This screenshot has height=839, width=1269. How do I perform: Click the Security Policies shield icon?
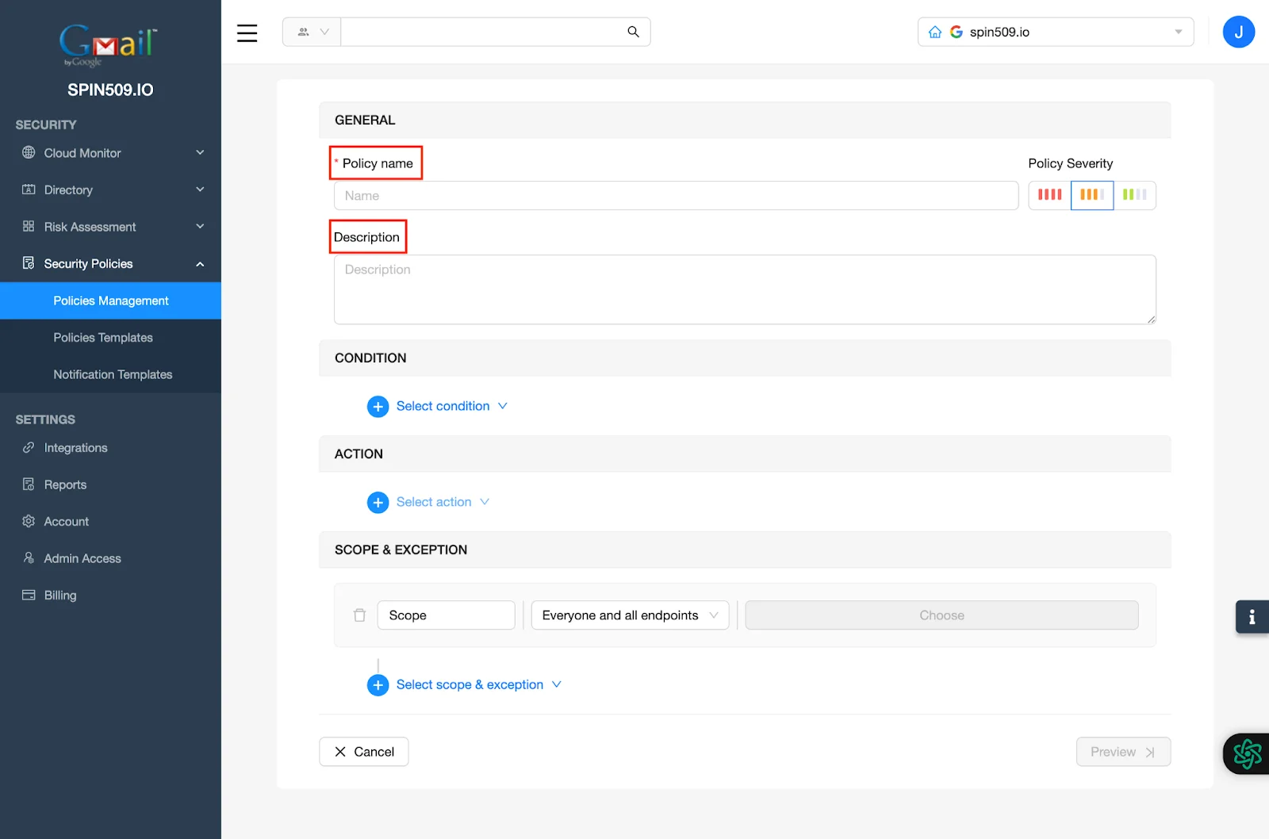[x=28, y=263]
